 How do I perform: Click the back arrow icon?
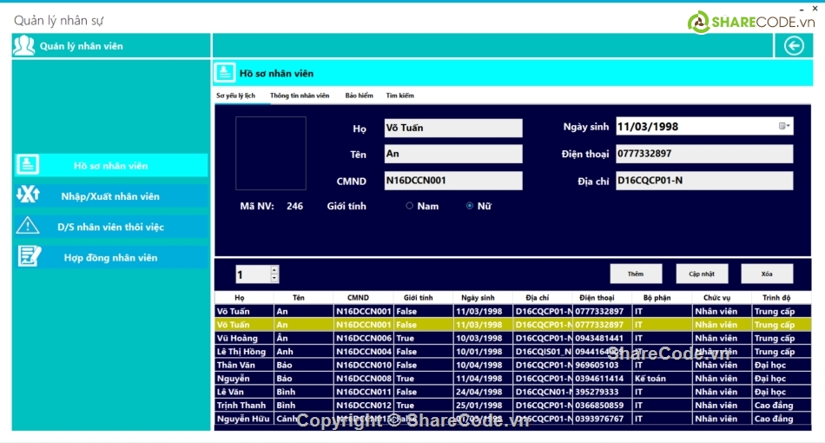click(794, 46)
